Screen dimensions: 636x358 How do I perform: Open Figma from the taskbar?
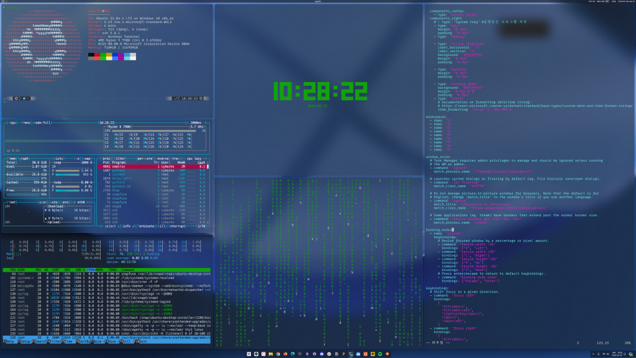click(343, 354)
